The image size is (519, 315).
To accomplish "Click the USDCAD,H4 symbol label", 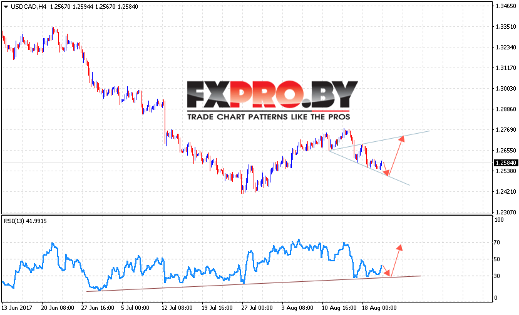I will coord(28,7).
